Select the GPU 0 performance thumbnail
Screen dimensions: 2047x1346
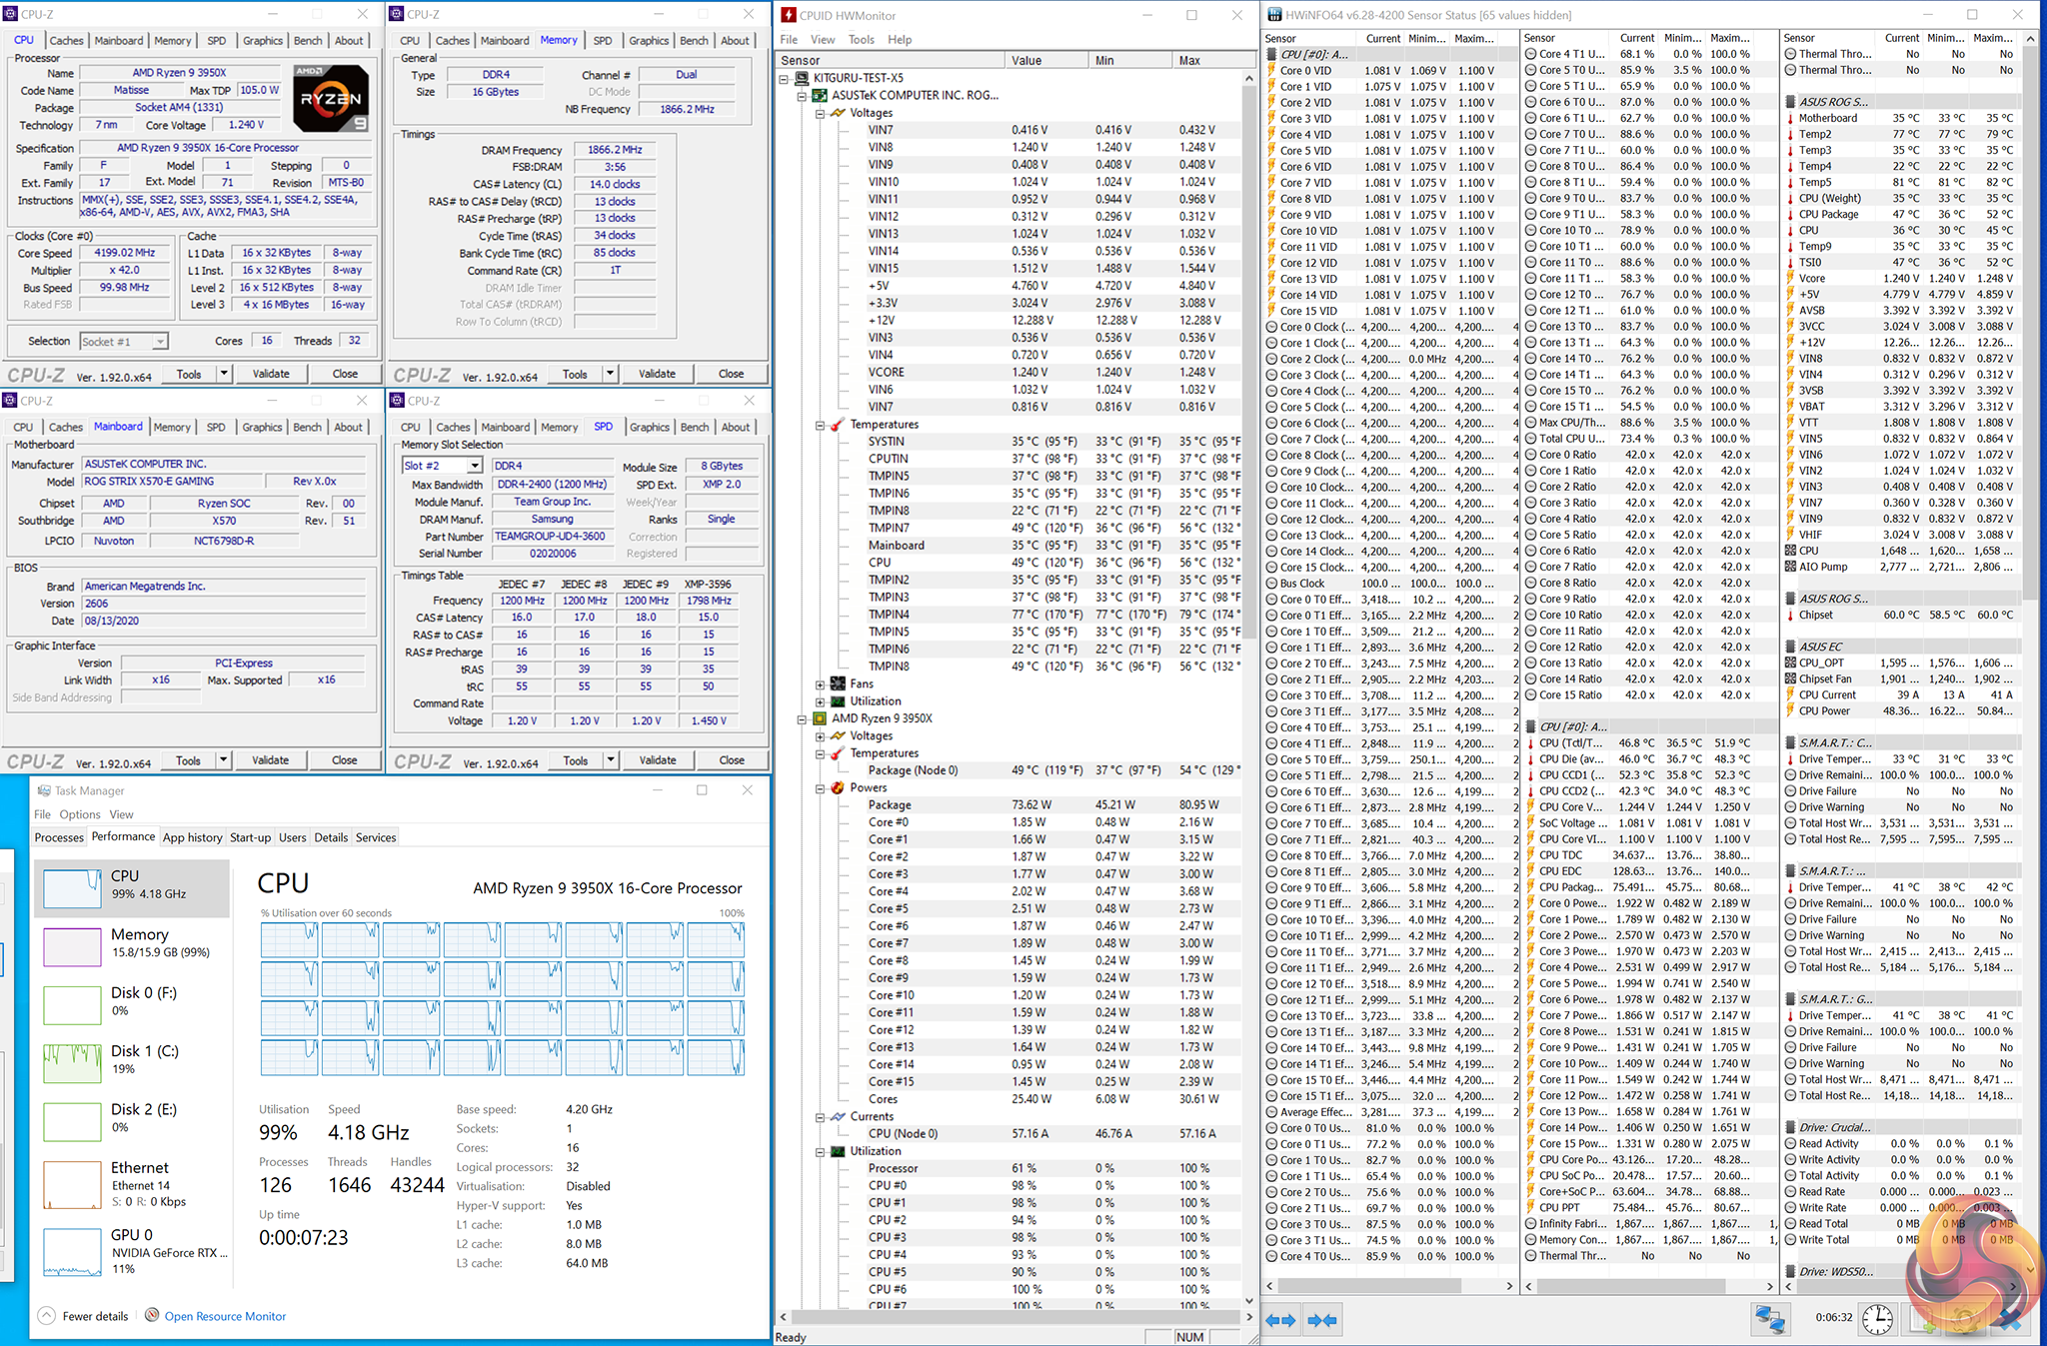click(x=73, y=1253)
